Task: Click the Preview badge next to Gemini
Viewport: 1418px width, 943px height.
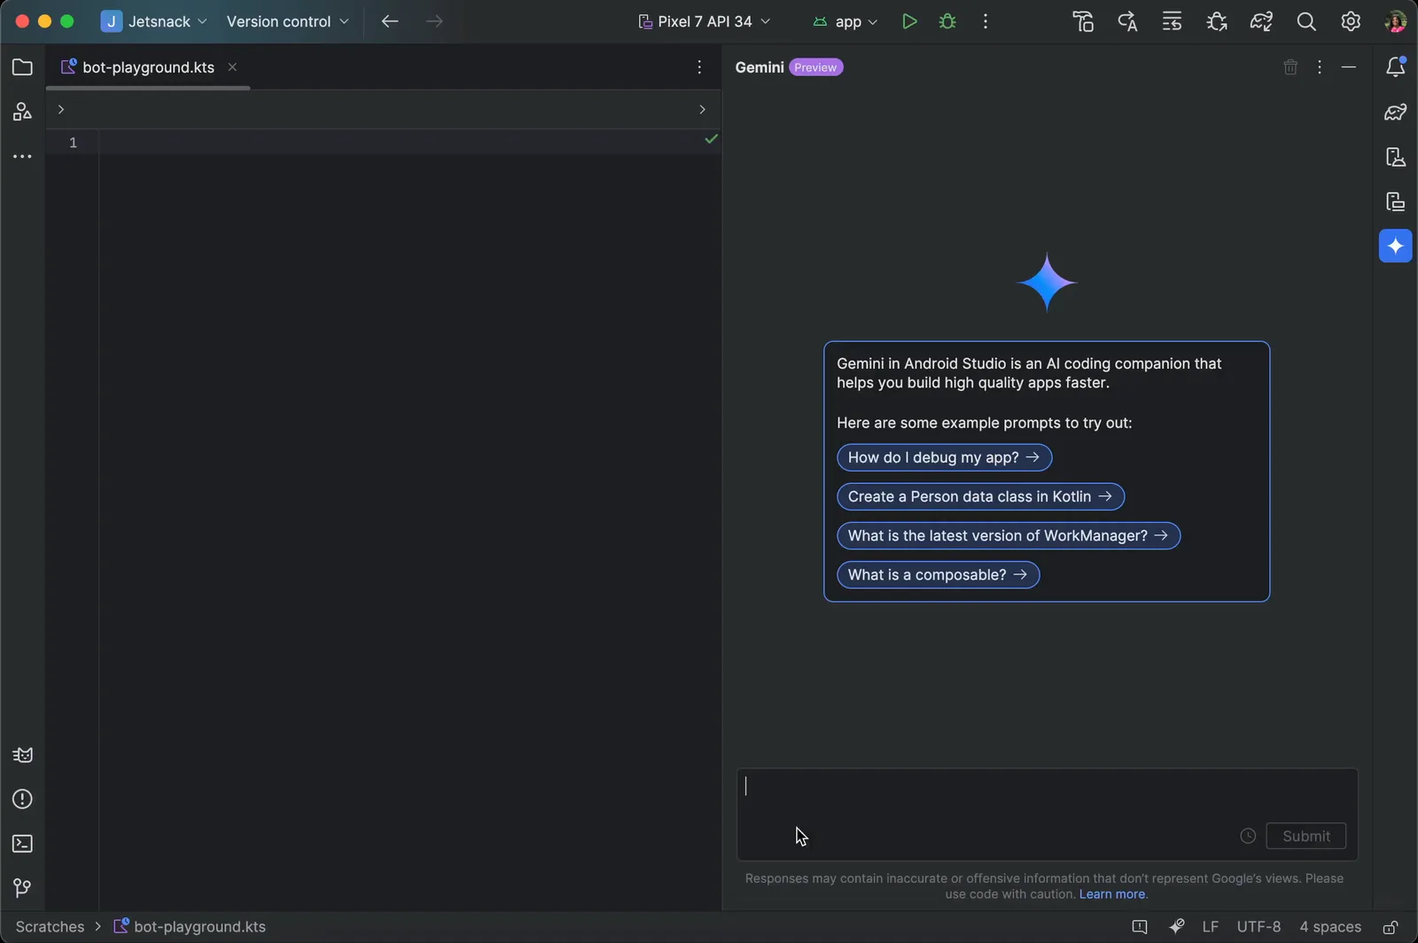Action: coord(815,67)
